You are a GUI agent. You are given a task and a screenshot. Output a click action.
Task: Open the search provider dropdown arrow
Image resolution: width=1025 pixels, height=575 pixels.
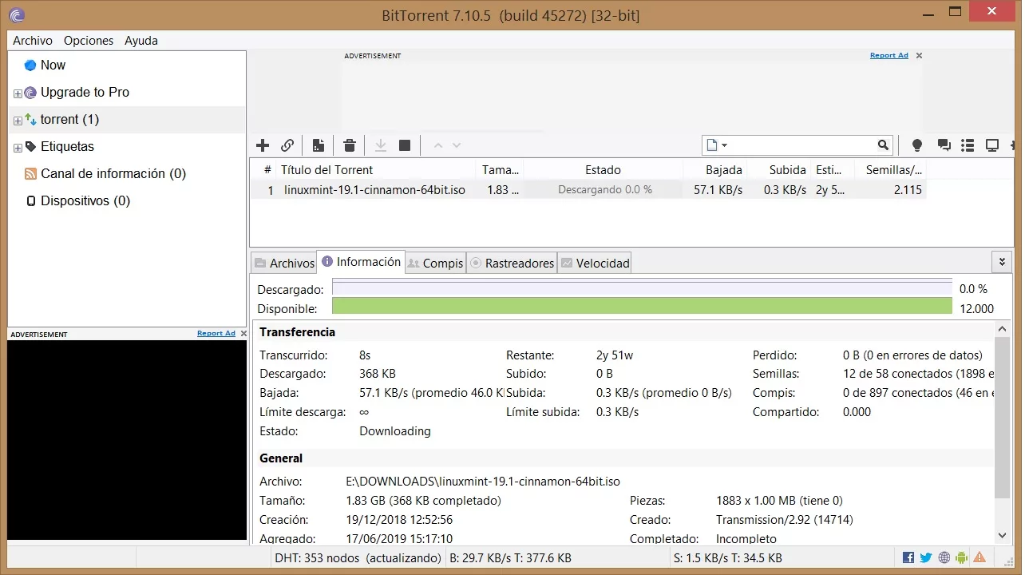pyautogui.click(x=724, y=145)
